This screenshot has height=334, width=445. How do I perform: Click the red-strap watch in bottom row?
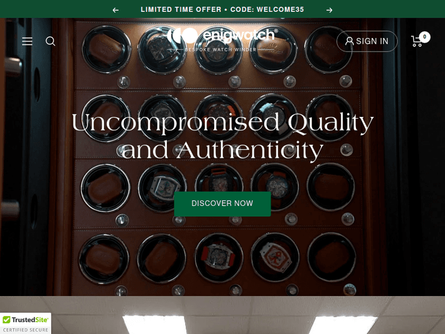tap(219, 256)
